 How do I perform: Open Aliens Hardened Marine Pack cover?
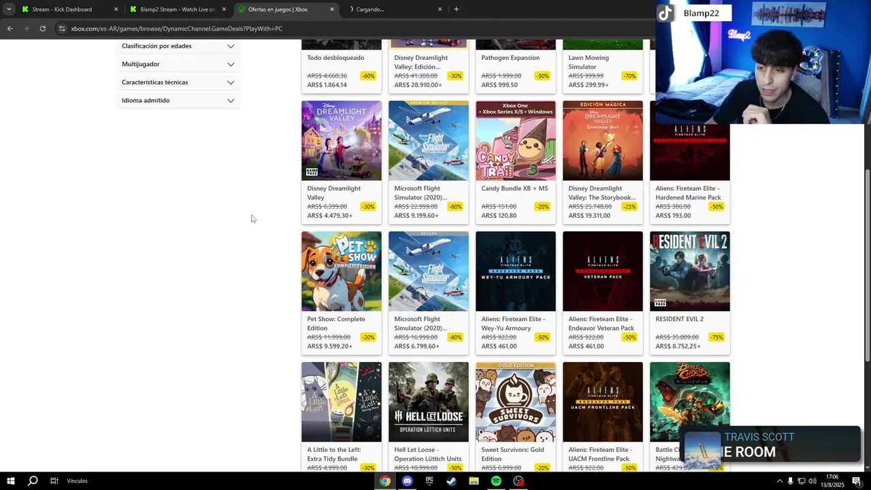[x=690, y=151]
